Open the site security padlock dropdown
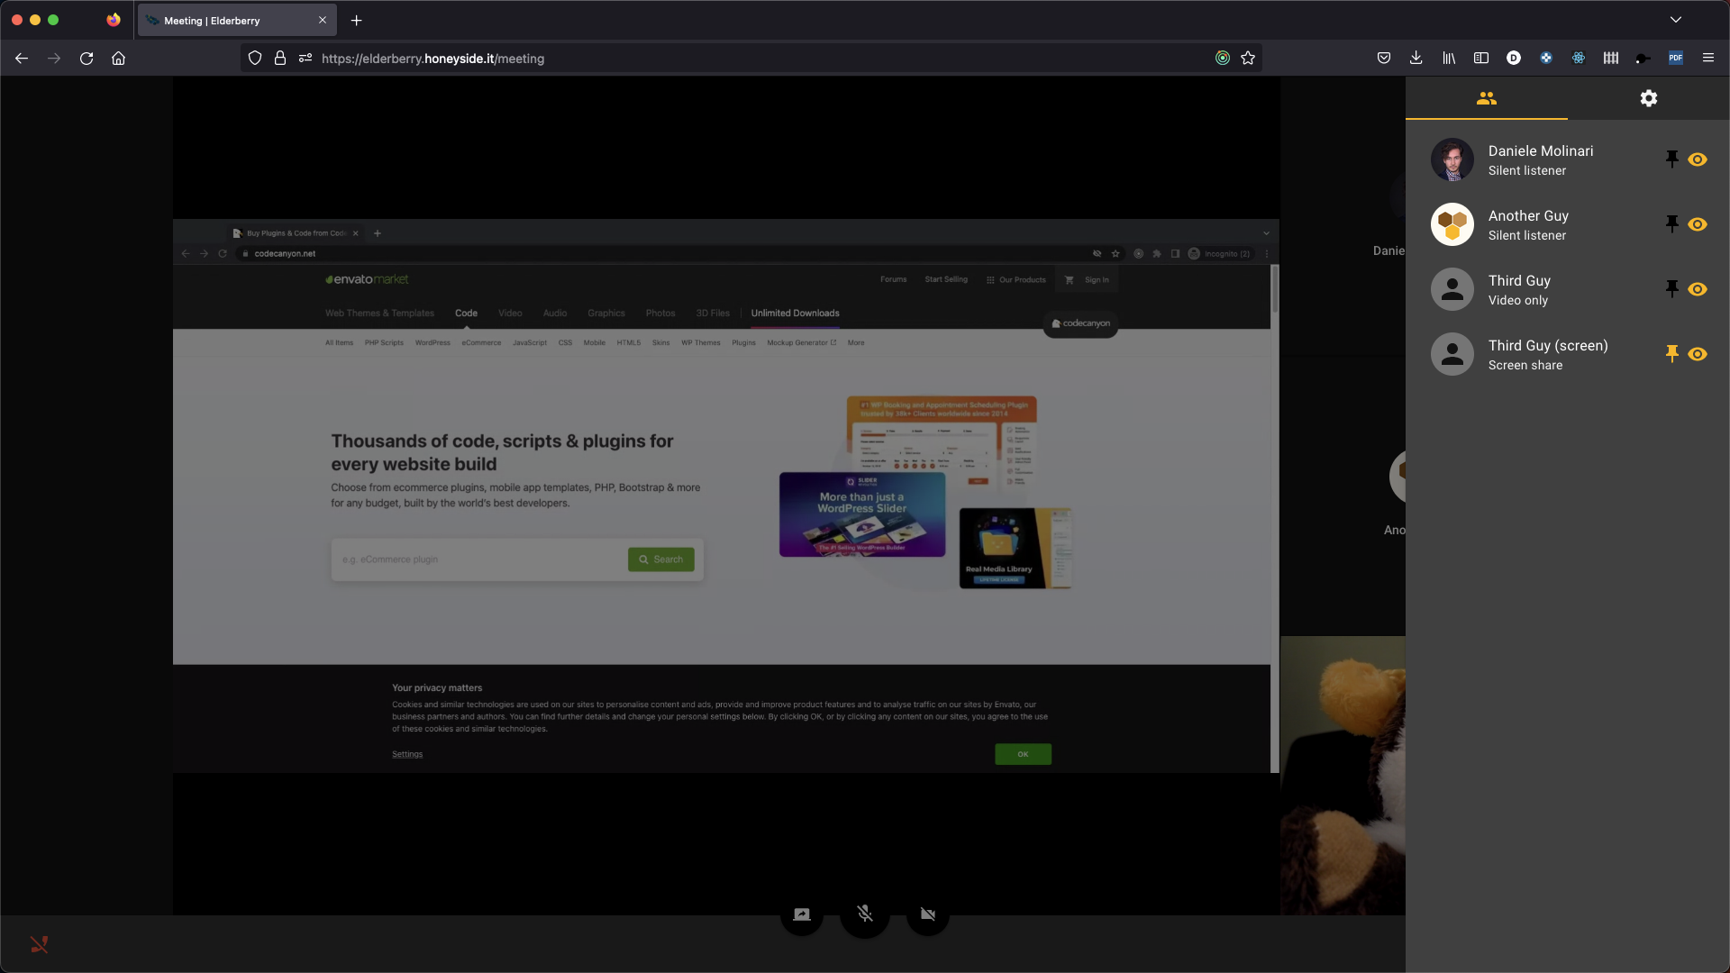Viewport: 1730px width, 973px height. point(280,58)
